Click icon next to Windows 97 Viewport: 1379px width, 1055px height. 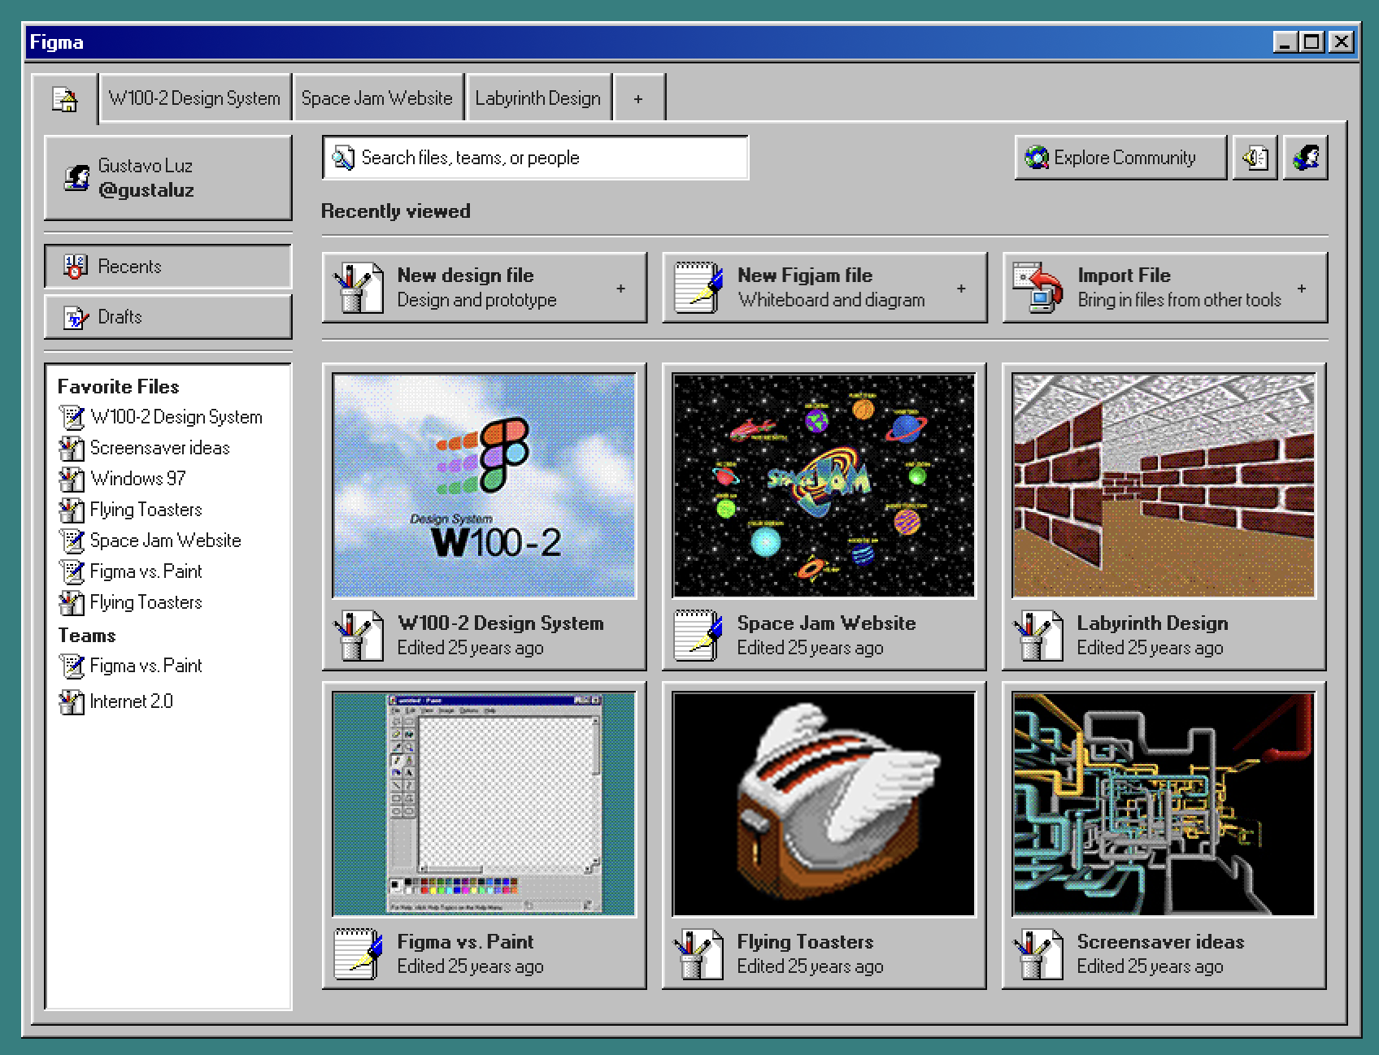pyautogui.click(x=72, y=479)
